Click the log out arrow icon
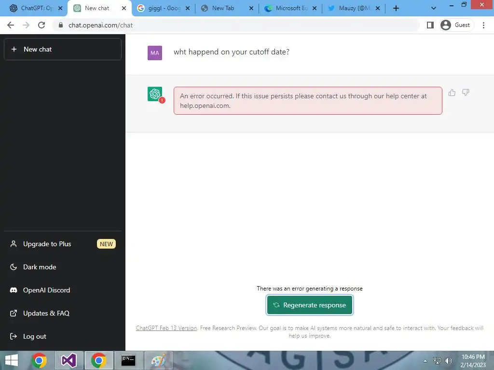The image size is (494, 370). coord(13,336)
